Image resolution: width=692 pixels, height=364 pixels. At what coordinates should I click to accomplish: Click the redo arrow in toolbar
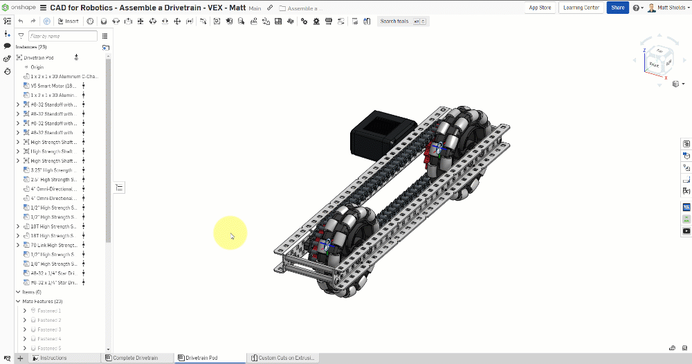tap(33, 21)
